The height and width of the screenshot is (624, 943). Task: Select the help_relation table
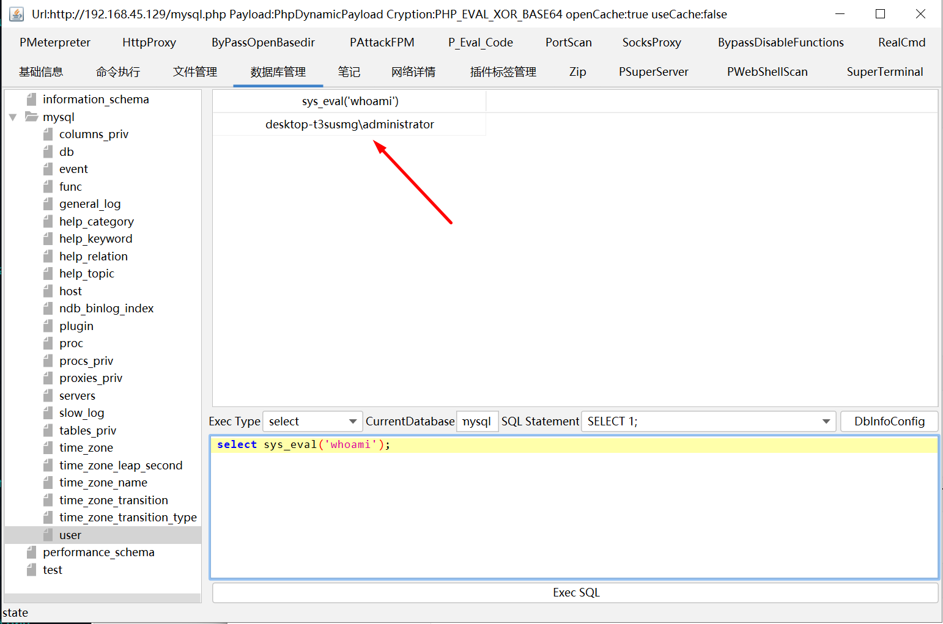tap(94, 256)
